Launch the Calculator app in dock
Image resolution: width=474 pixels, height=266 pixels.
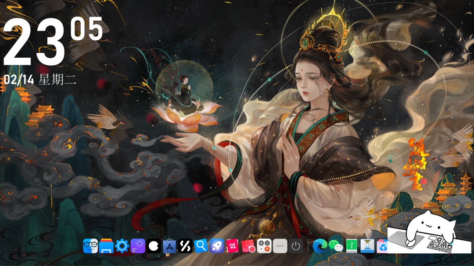(x=264, y=246)
